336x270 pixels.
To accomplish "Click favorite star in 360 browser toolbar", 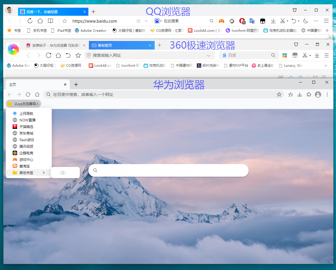I will click(x=78, y=55).
